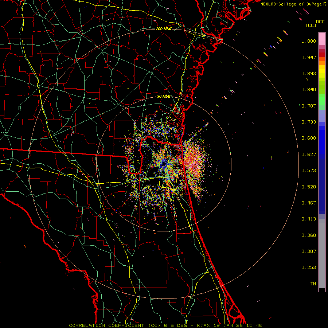
Task: Pick the bright green color bar segment
Action: tap(322, 99)
